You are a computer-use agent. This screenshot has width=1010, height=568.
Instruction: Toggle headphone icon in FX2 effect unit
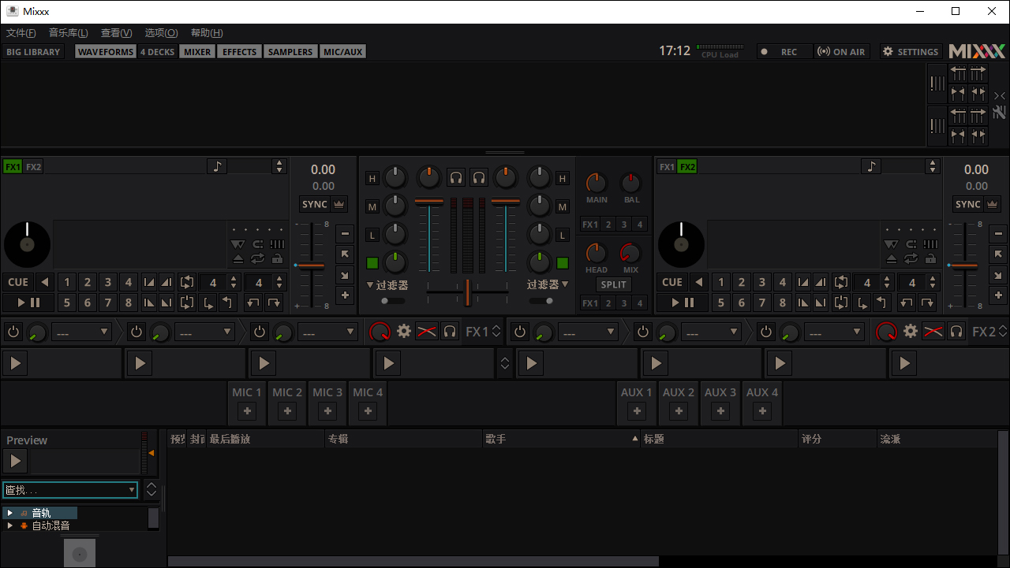click(956, 332)
